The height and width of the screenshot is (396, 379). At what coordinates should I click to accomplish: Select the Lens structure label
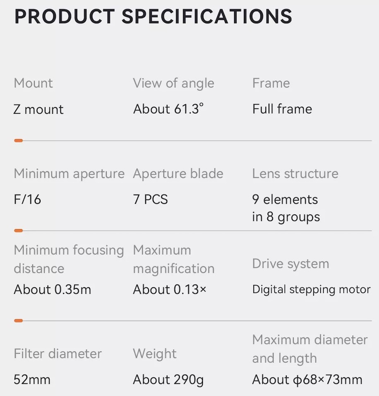coord(295,174)
